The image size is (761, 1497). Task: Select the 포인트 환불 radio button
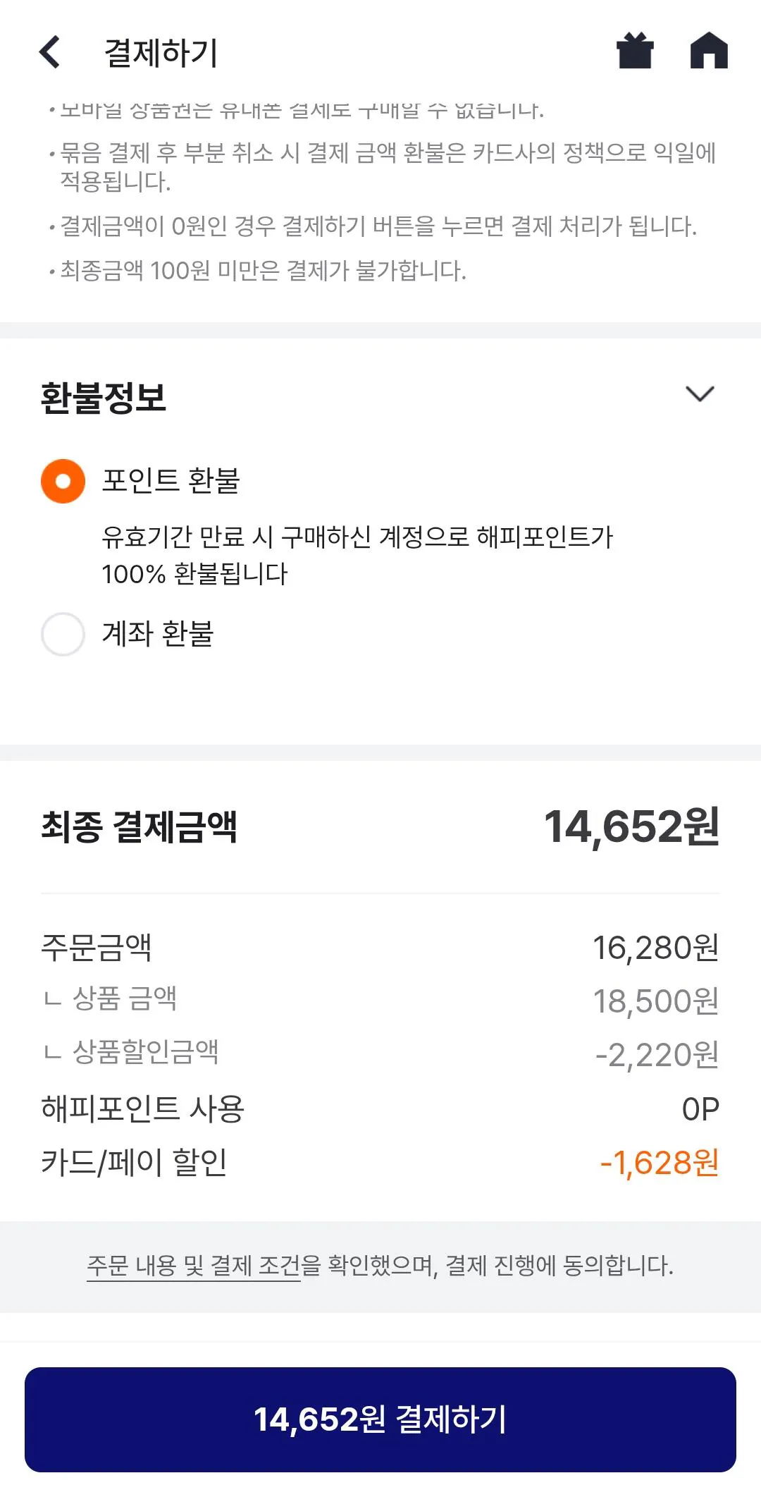tap(63, 481)
